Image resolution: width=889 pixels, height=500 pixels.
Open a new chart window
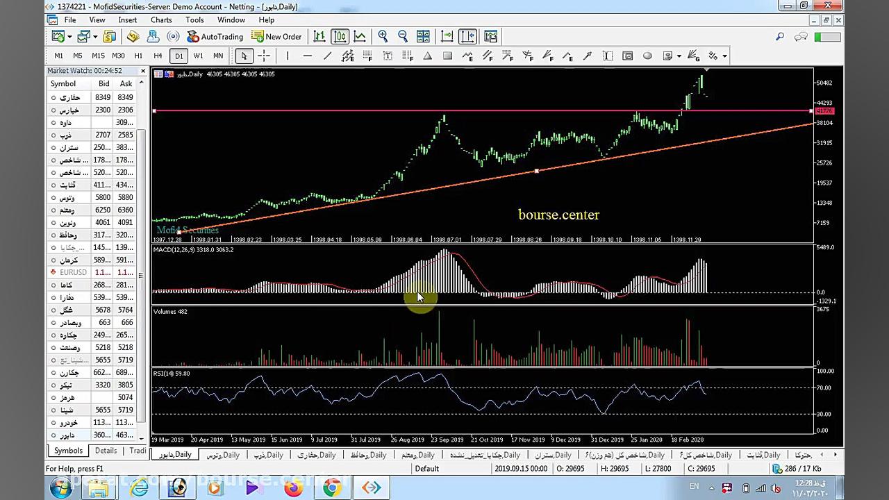57,36
